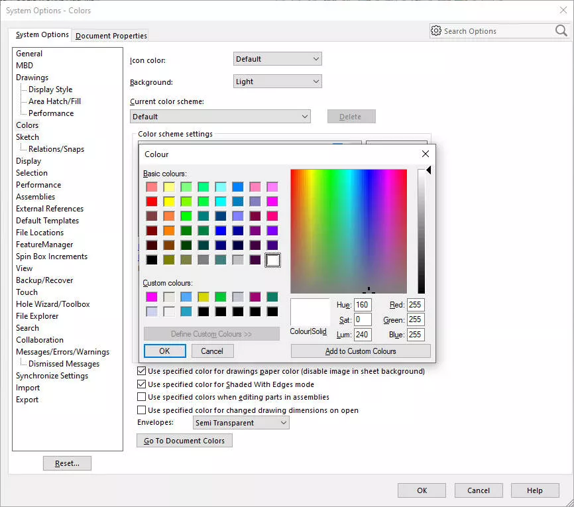Check "Use specified color for changed drawing dimensions on open"
Image resolution: width=574 pixels, height=507 pixels.
(142, 410)
